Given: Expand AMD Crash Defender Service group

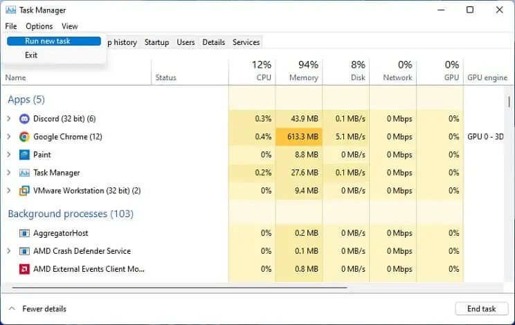Looking at the screenshot, I should pos(9,251).
